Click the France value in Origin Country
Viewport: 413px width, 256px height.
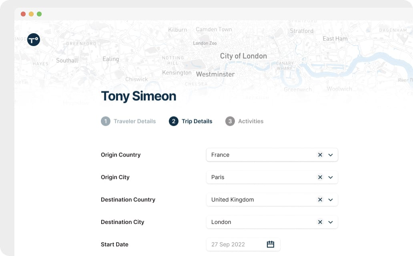(221, 155)
